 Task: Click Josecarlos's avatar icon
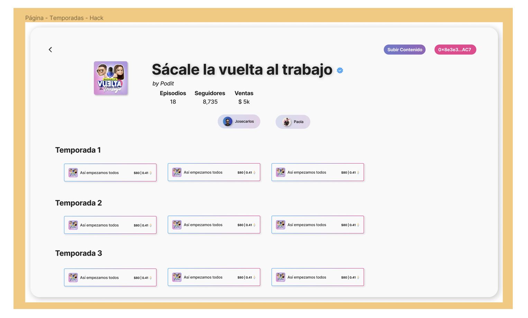click(228, 122)
